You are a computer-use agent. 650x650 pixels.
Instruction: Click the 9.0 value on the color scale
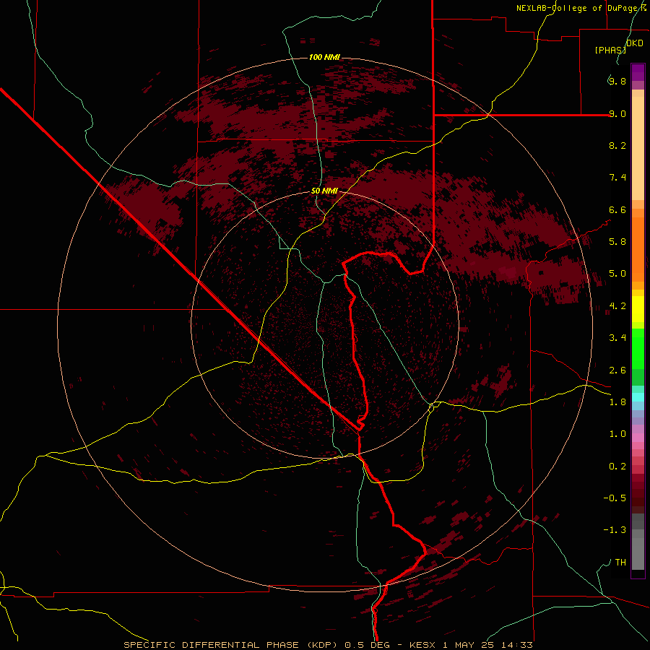click(617, 113)
